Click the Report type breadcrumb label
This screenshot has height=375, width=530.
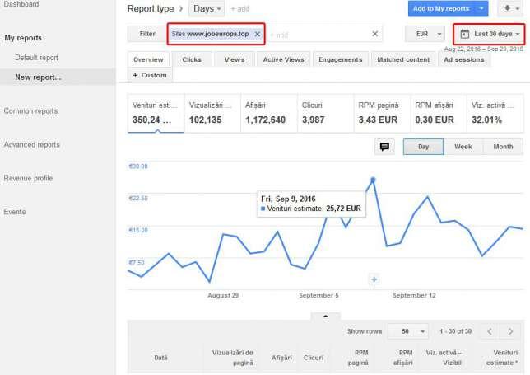point(151,9)
